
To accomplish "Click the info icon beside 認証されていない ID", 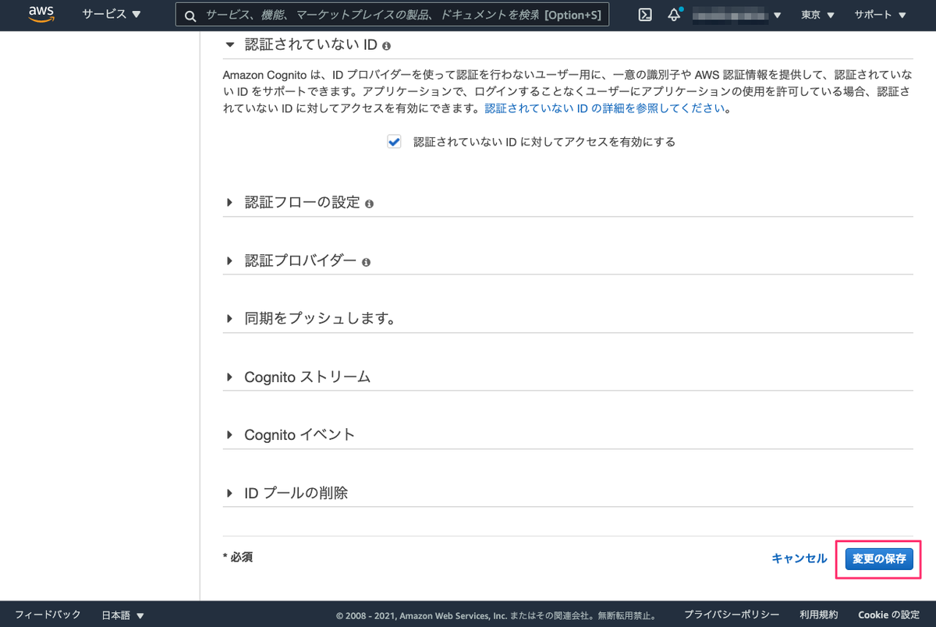I will (387, 44).
